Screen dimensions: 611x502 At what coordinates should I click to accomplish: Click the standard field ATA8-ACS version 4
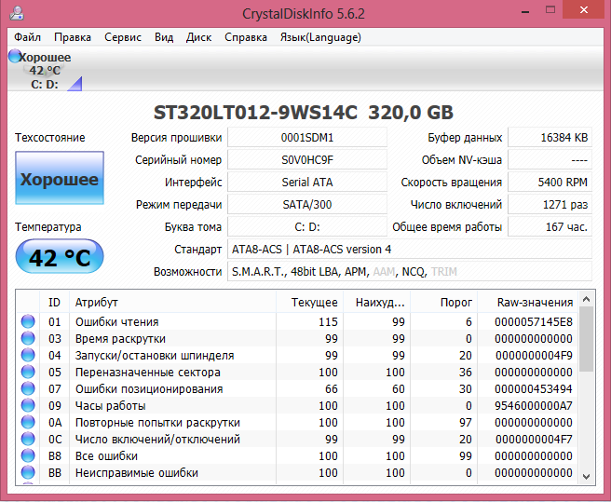click(410, 249)
